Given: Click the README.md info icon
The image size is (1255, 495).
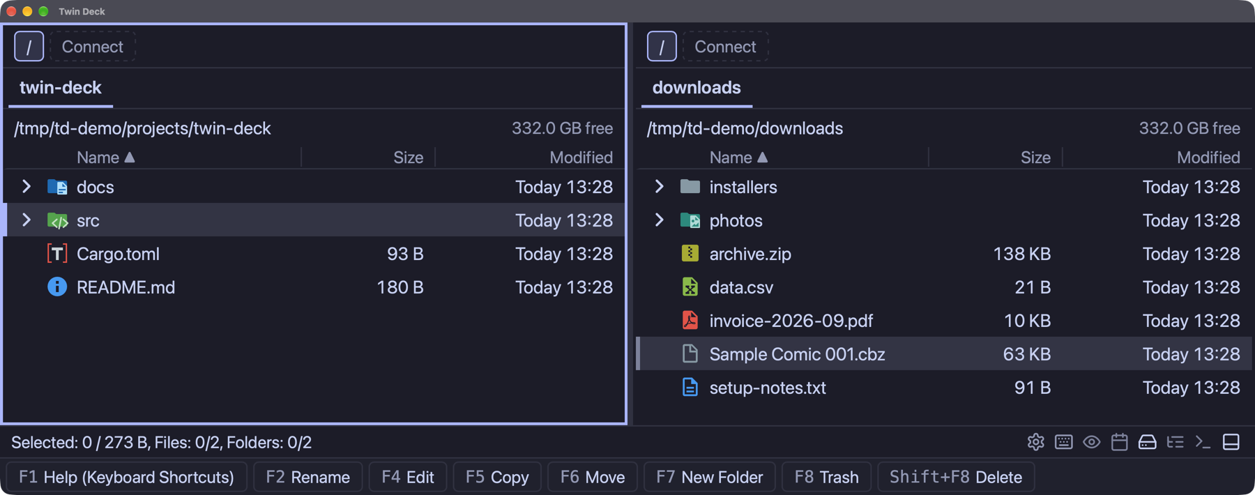Looking at the screenshot, I should (x=57, y=287).
